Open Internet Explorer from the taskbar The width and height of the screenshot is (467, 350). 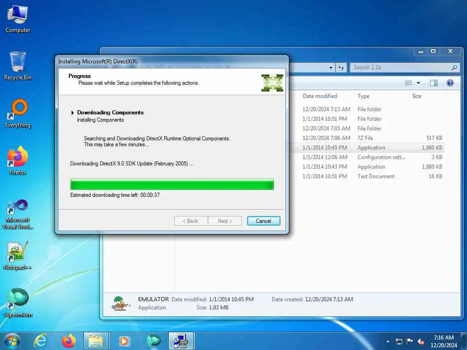point(41,341)
